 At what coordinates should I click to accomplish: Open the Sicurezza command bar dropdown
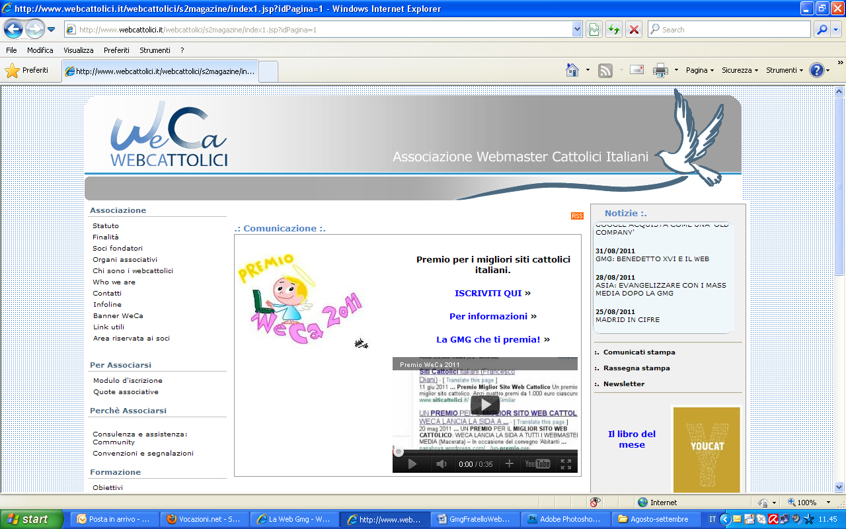point(740,70)
